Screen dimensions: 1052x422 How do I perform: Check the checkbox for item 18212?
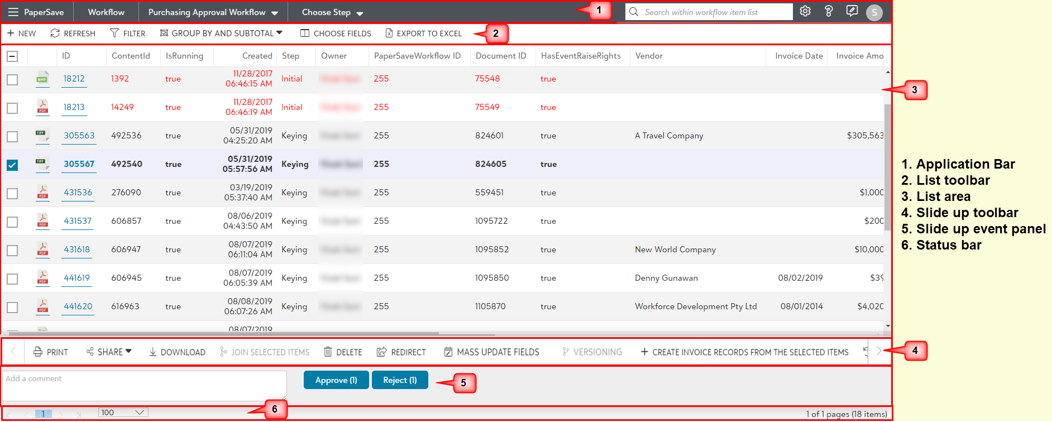click(x=12, y=80)
